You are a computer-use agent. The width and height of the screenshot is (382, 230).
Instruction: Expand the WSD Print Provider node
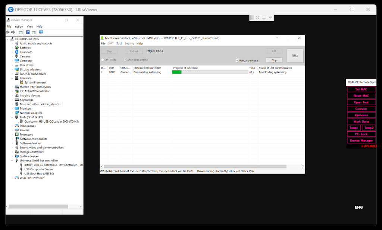point(12,178)
